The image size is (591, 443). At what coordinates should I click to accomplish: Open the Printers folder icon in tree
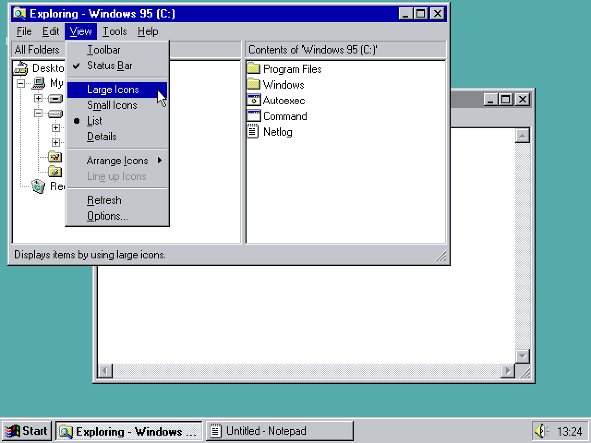(55, 172)
